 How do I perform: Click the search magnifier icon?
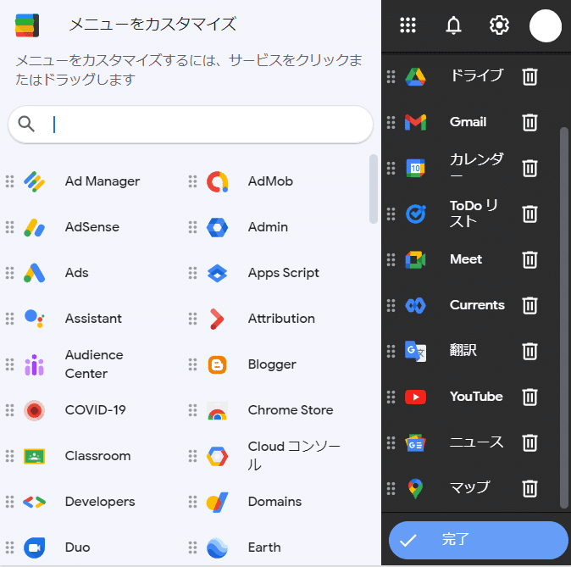[26, 124]
